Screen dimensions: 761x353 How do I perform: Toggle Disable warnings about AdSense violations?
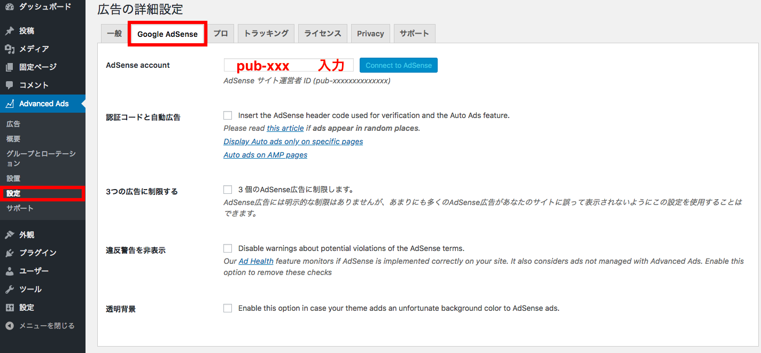click(x=228, y=248)
